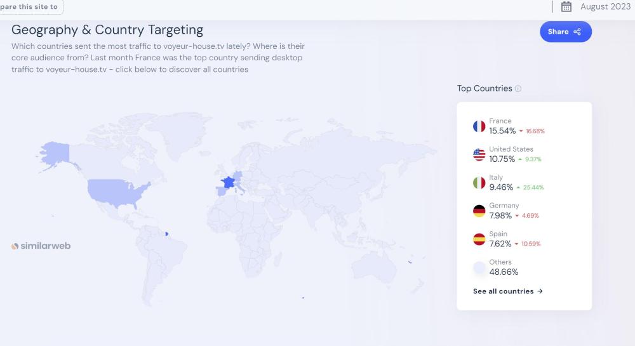
Task: Click the Top Countries info icon
Action: click(x=518, y=89)
